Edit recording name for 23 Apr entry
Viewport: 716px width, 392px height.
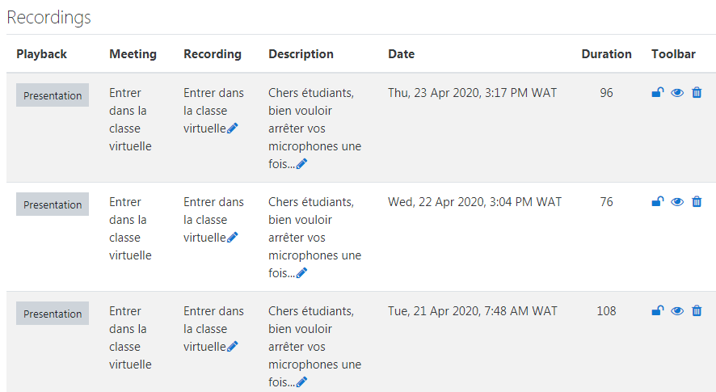233,129
